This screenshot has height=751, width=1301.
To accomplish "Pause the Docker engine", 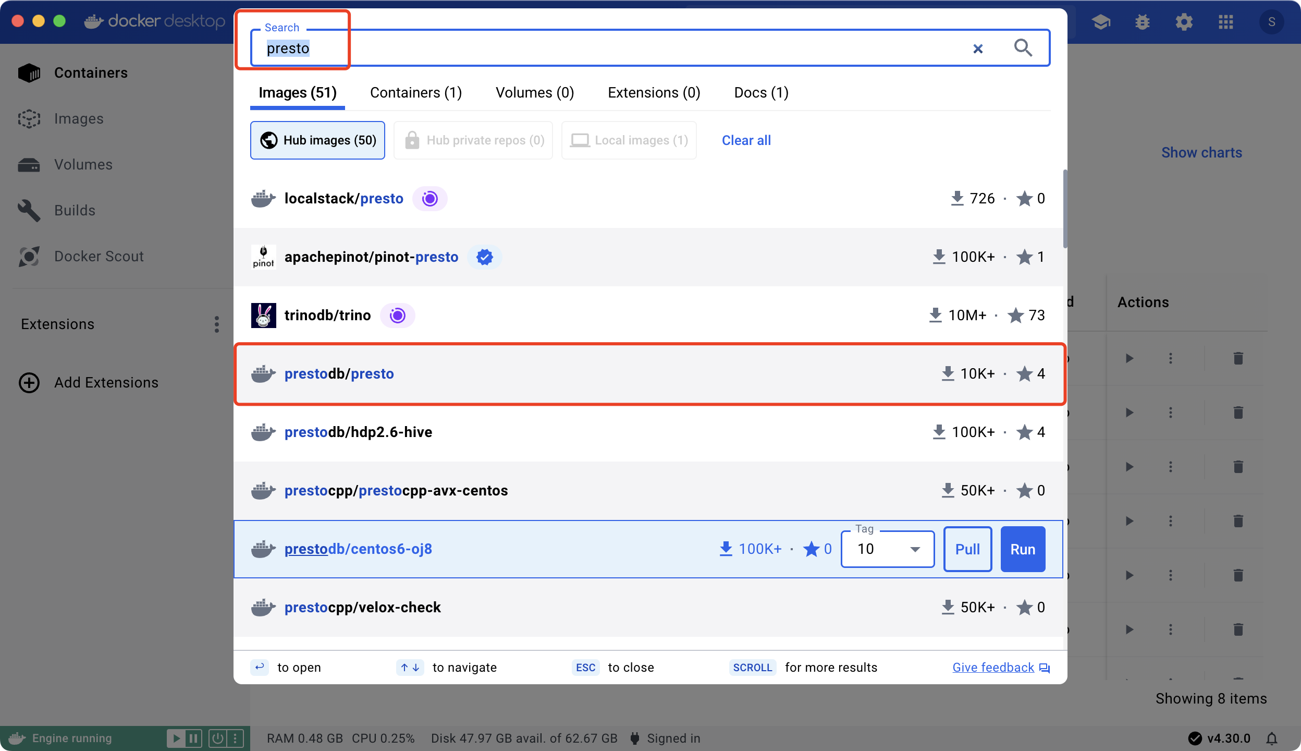I will 193,738.
